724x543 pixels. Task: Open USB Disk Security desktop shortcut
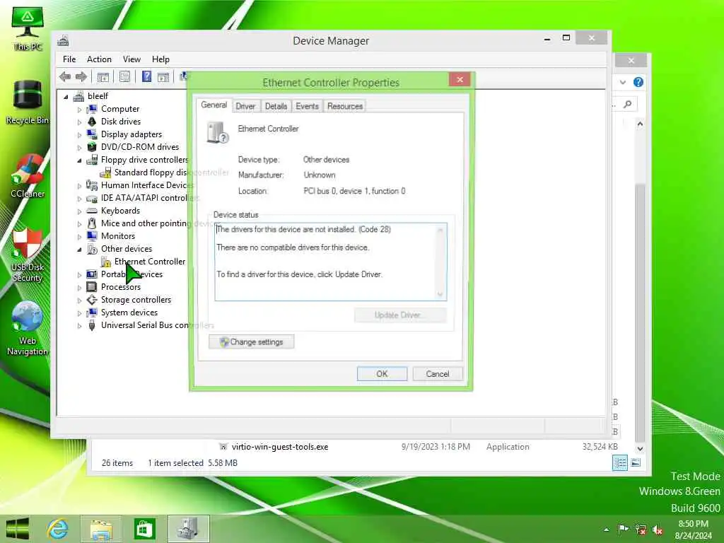tap(28, 255)
